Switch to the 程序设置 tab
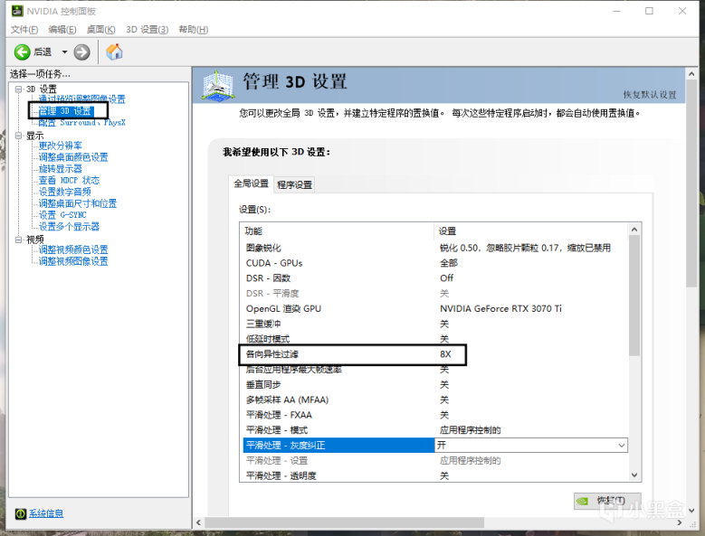The width and height of the screenshot is (705, 536). point(294,184)
